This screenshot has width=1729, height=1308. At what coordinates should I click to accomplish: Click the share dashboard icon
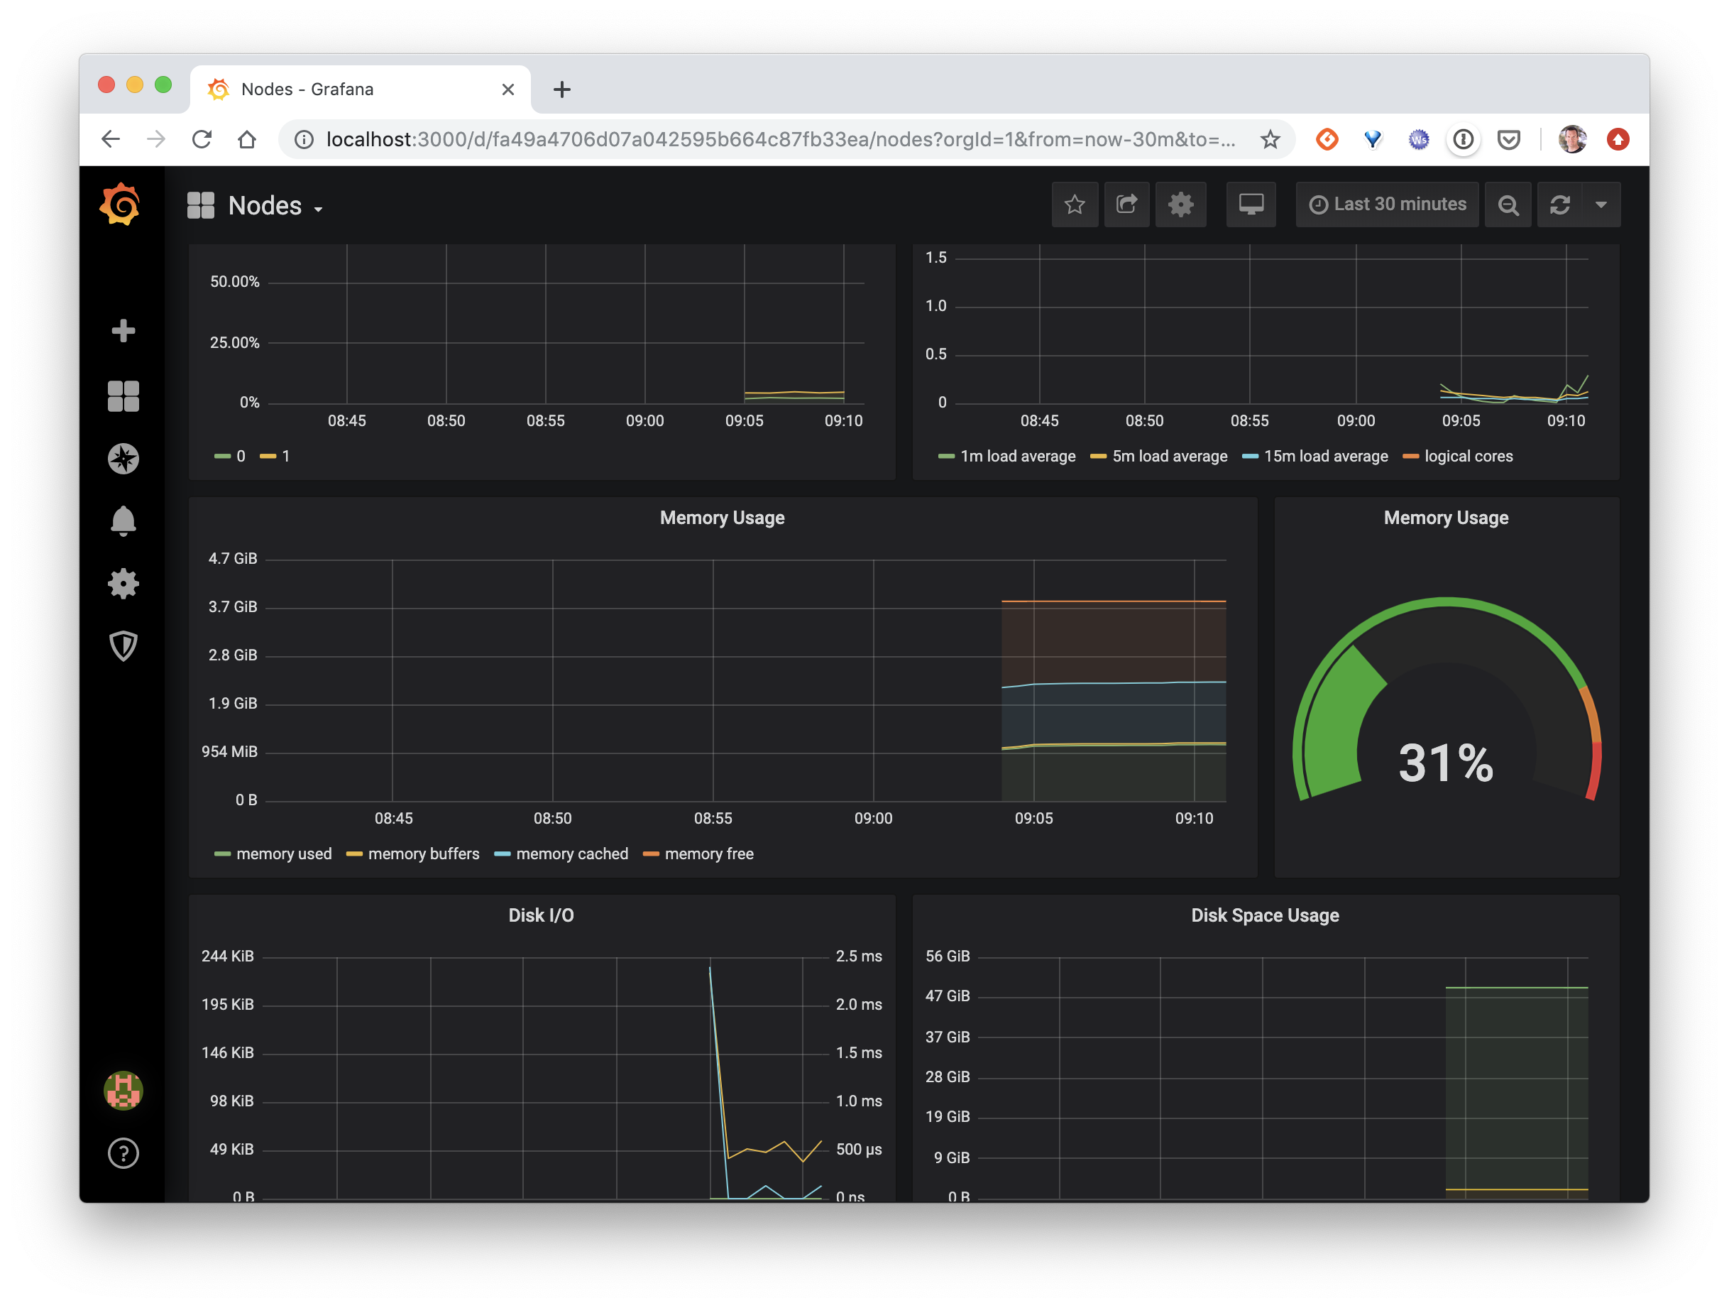coord(1126,203)
